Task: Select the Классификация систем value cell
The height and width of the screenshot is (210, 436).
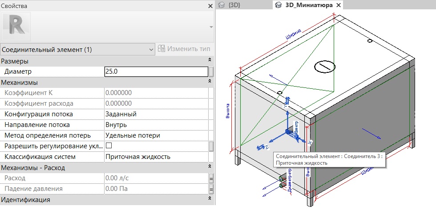Action: click(x=156, y=157)
